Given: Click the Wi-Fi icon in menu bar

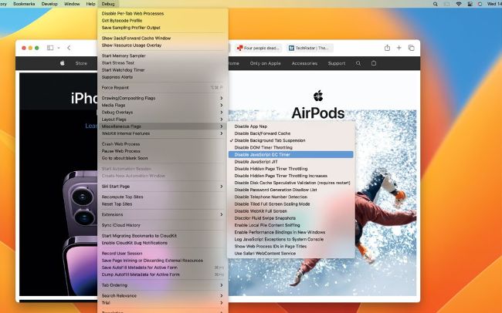Looking at the screenshot, I should (x=459, y=4).
